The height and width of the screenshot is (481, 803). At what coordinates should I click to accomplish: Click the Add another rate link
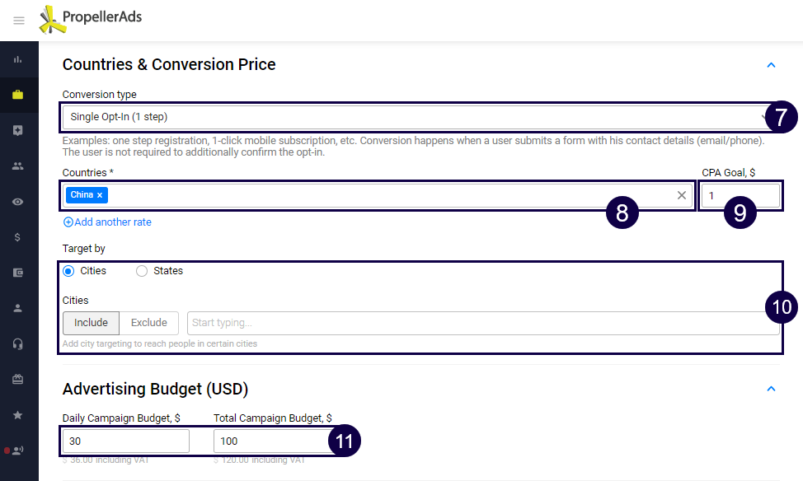(107, 222)
